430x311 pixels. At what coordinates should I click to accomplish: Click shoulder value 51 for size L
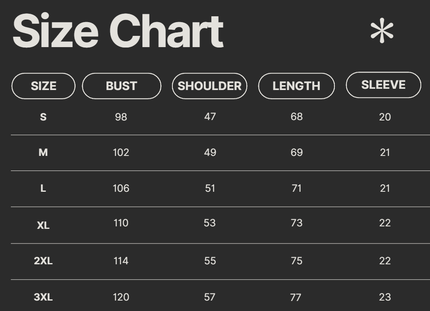[x=210, y=188]
